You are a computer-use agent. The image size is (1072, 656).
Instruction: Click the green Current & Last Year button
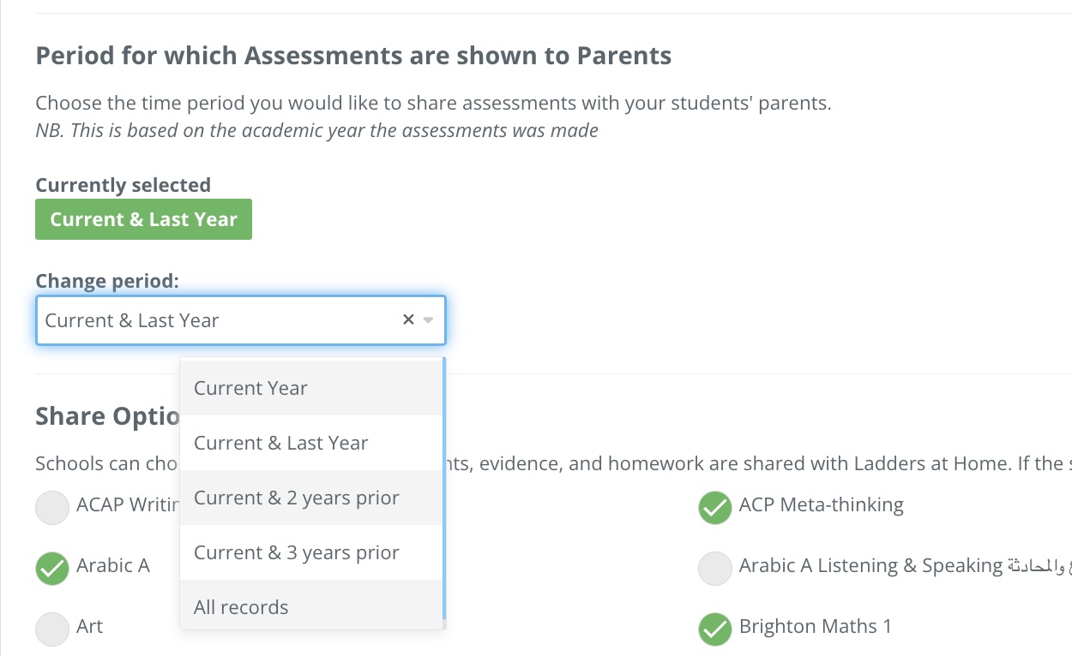pos(143,219)
